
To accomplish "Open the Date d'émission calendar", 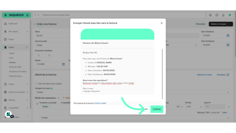I will [x=228, y=35].
